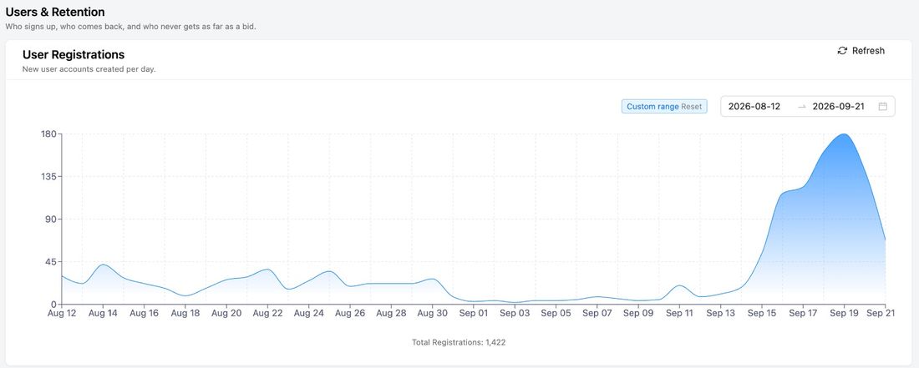Click the Users & Retention title
The width and height of the screenshot is (919, 368).
55,12
